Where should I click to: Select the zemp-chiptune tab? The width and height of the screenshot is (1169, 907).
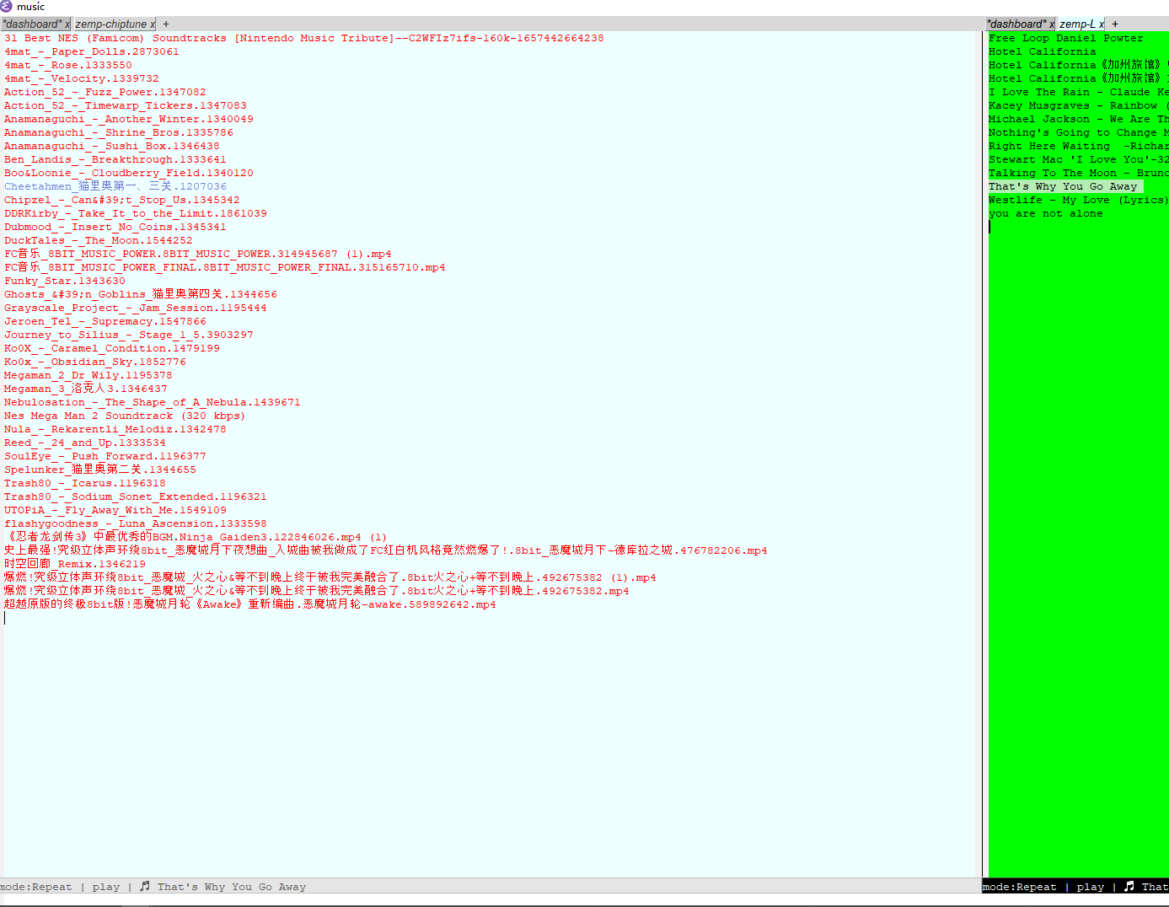[x=111, y=24]
